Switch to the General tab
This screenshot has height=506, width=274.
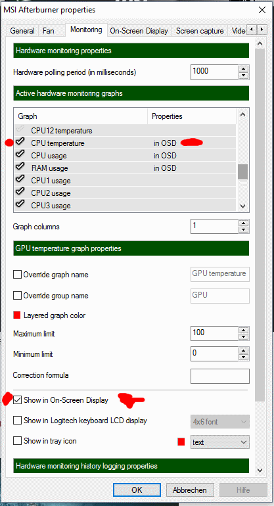pos(22,31)
